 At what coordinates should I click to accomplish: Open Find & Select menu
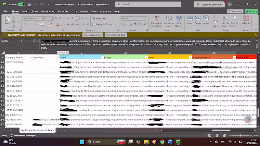click(234, 21)
